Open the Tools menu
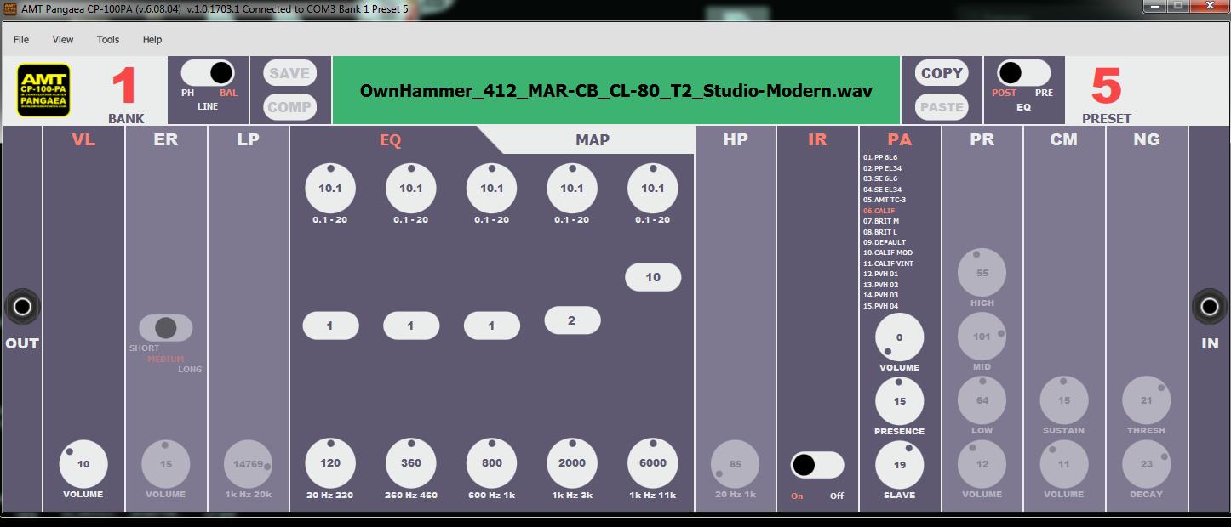This screenshot has height=527, width=1231. coord(108,40)
